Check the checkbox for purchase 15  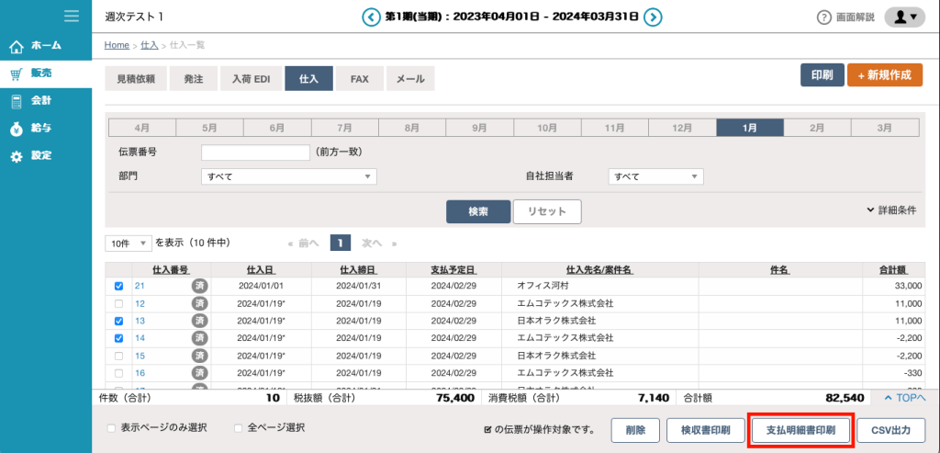118,356
